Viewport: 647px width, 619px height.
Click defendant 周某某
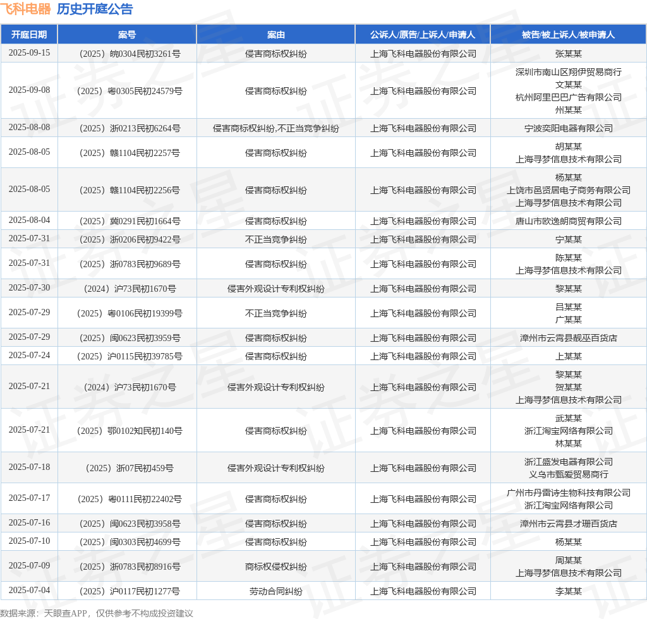tap(568, 560)
